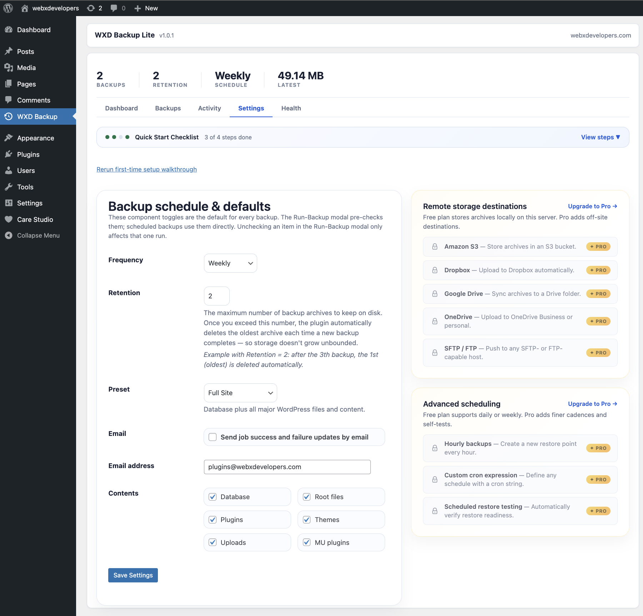Click the Posts pin icon
Screen dimensions: 643x616
point(9,51)
